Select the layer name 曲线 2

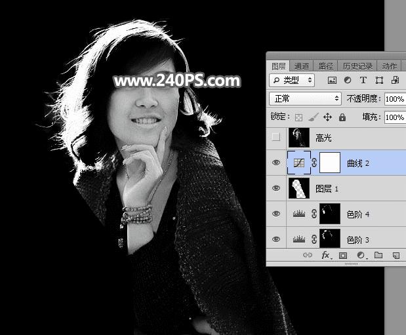tap(358, 163)
